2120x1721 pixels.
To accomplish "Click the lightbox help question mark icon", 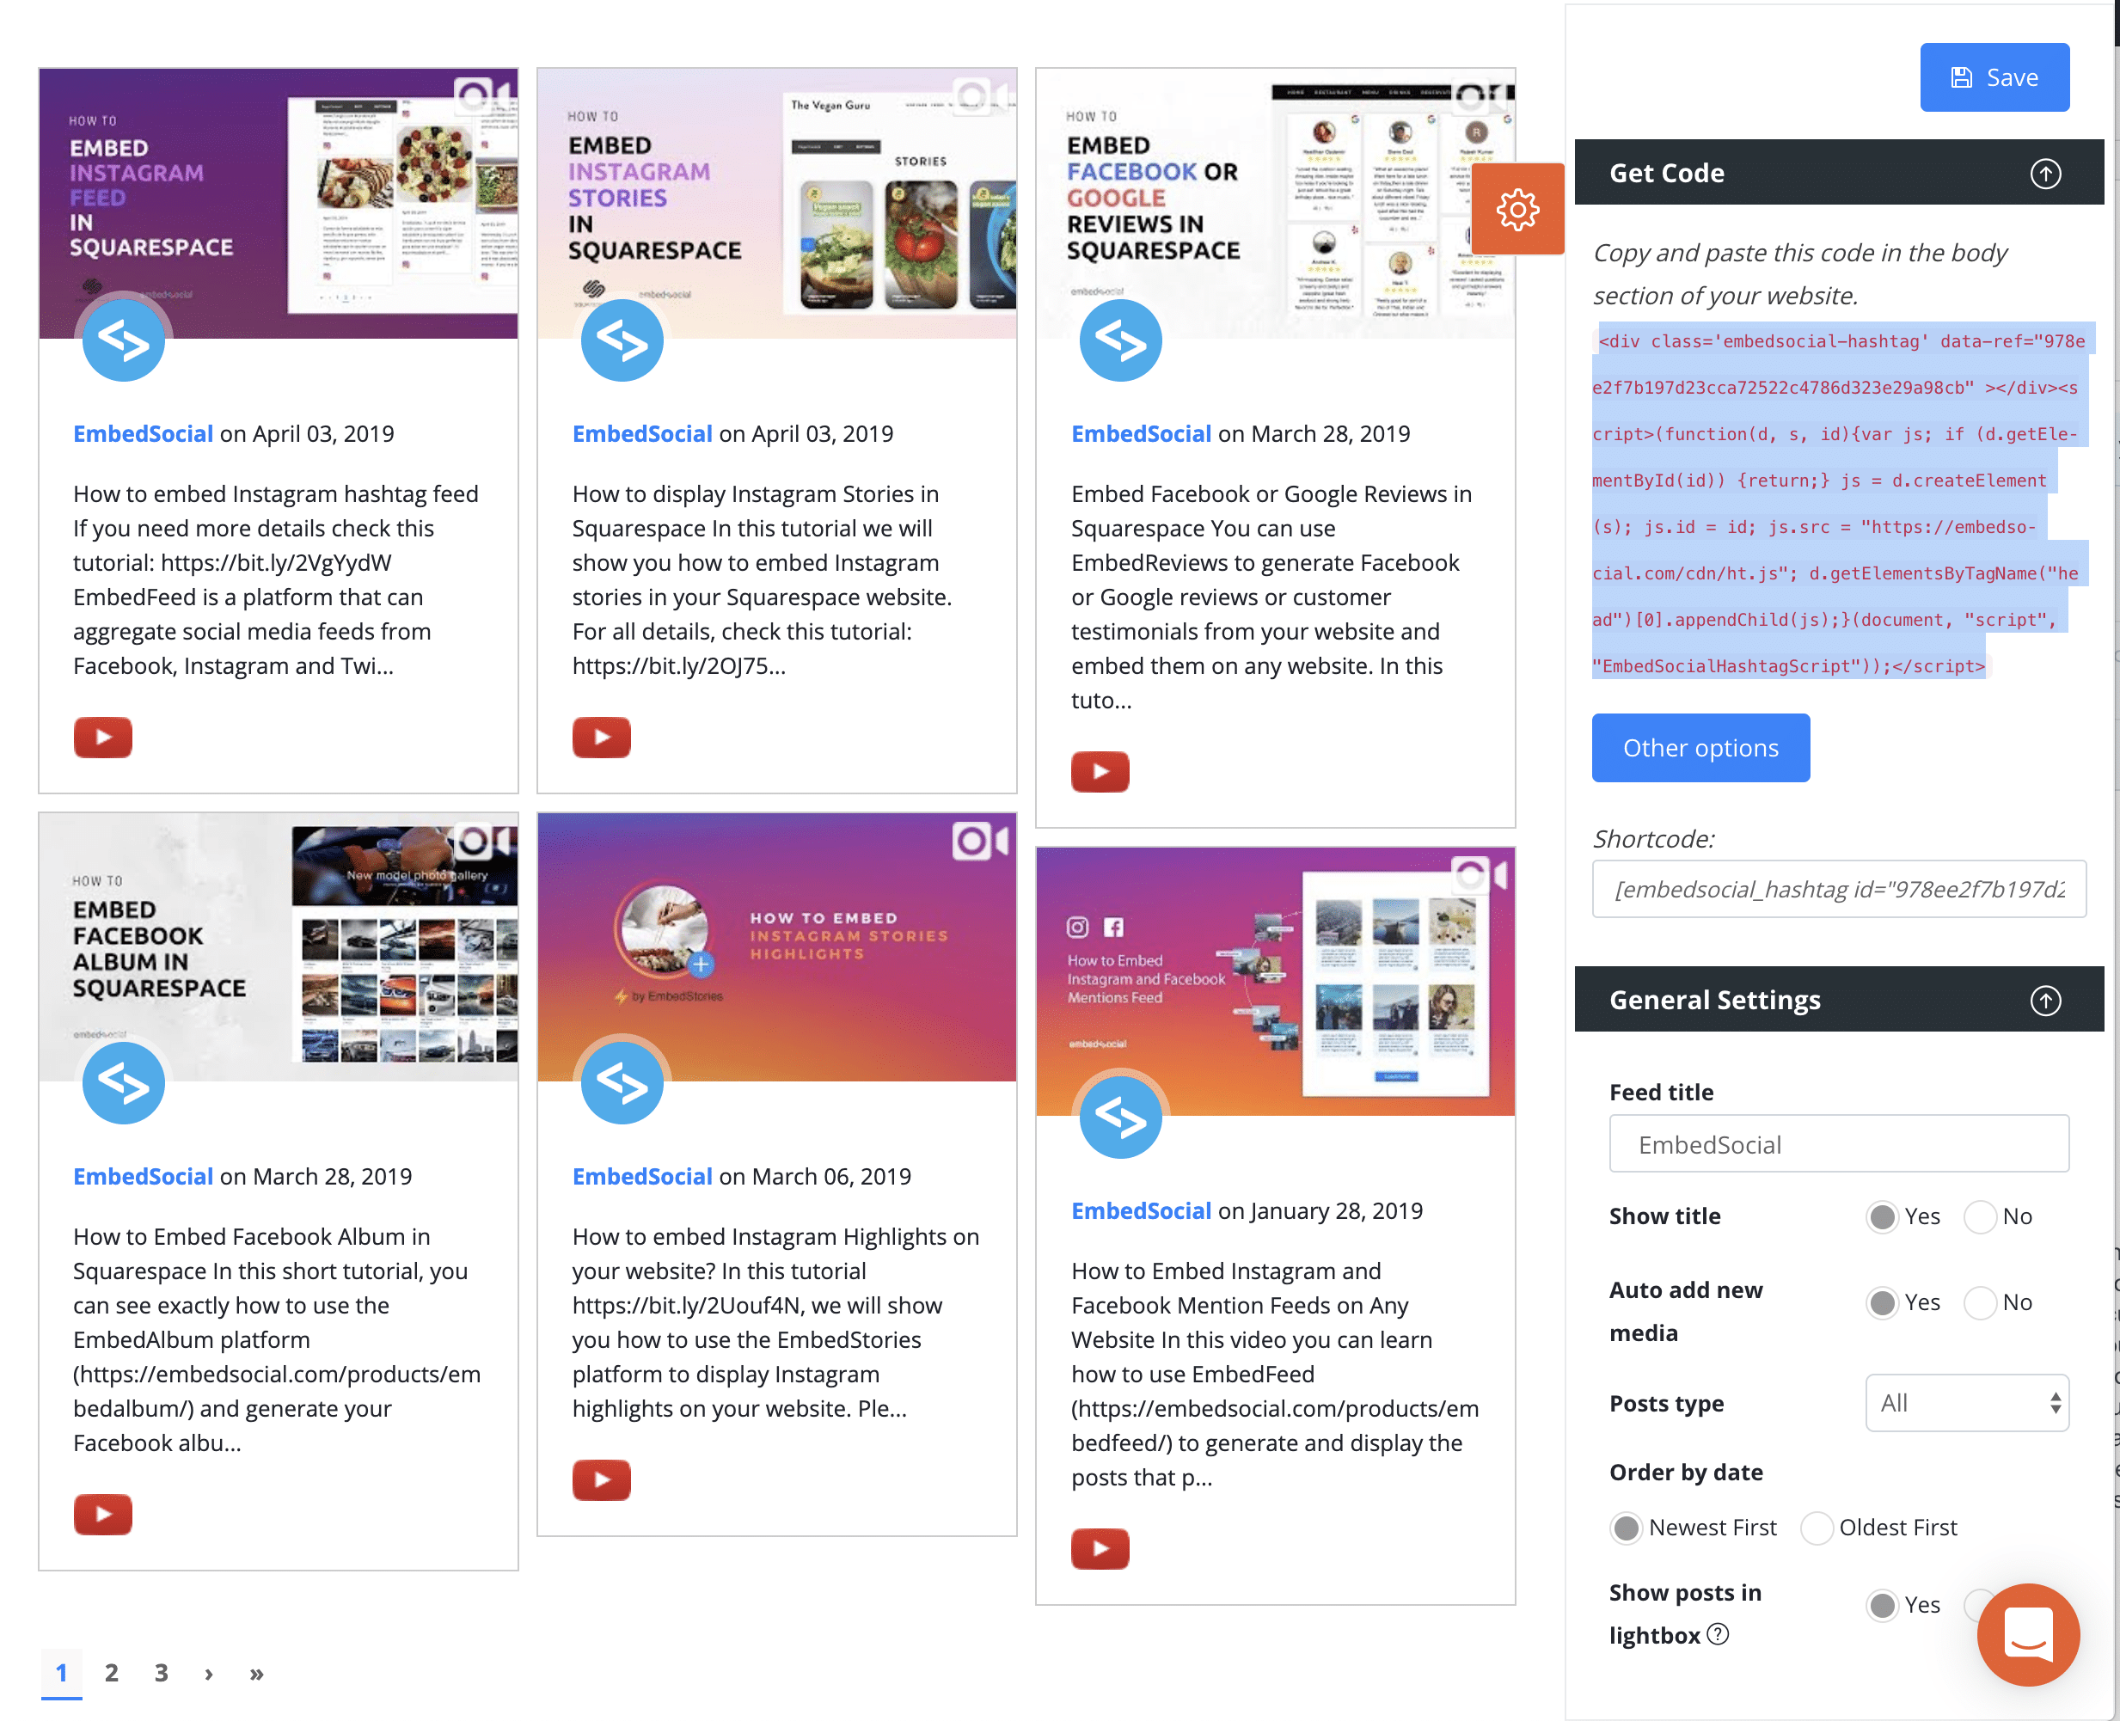I will click(x=1718, y=1634).
